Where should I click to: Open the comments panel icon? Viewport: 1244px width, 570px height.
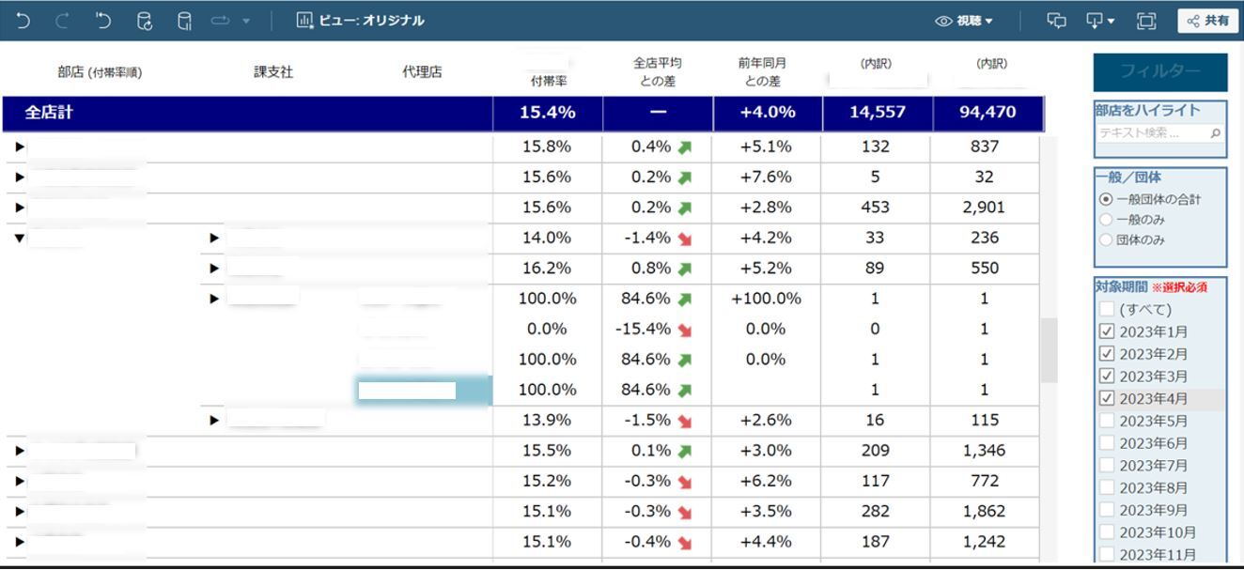(1056, 21)
